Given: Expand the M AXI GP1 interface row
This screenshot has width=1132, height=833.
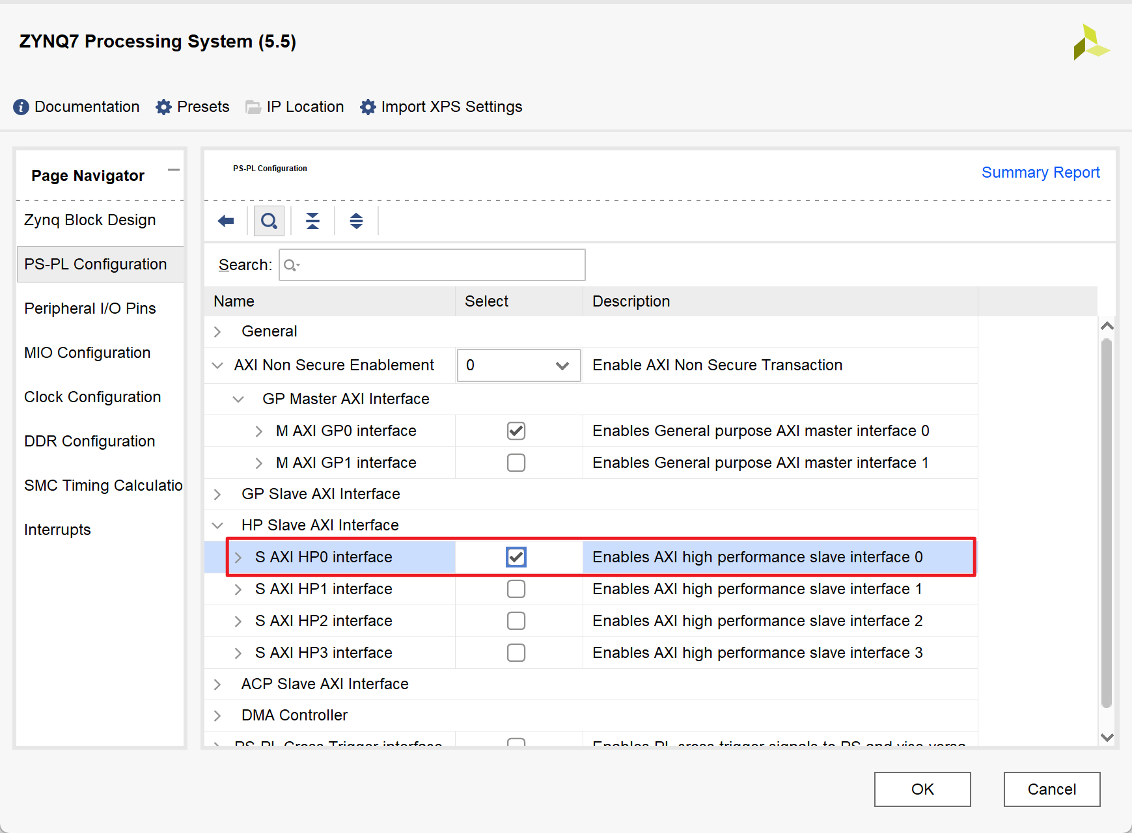Looking at the screenshot, I should coord(259,463).
